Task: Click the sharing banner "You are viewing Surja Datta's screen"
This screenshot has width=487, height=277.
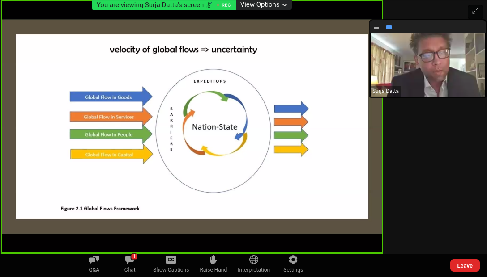Action: pyautogui.click(x=150, y=5)
